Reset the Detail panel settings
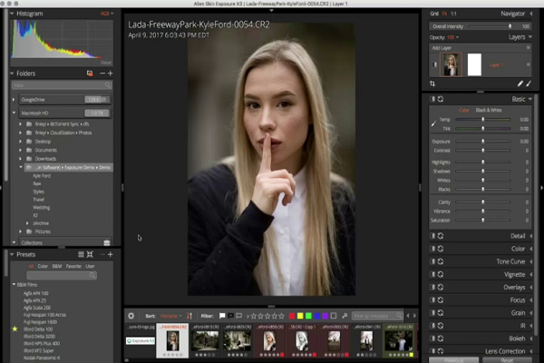The image size is (544, 363). point(441,236)
